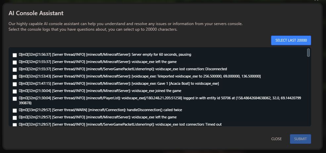Click the text 'handleDisconnection() called twice'
The image size is (326, 153).
pos(156,110)
